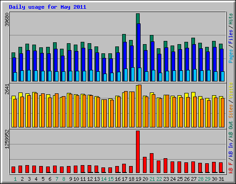Click day label 18 on the x-axis
The width and height of the screenshot is (236, 184).
pyautogui.click(x=131, y=179)
